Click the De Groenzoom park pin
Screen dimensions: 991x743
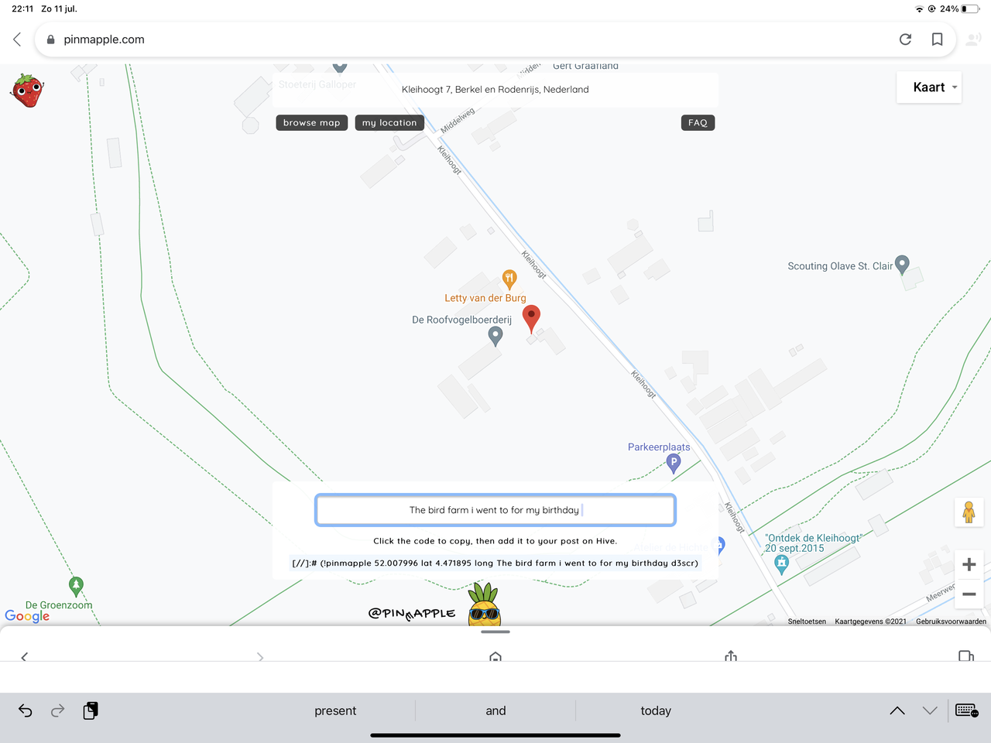pos(76,586)
